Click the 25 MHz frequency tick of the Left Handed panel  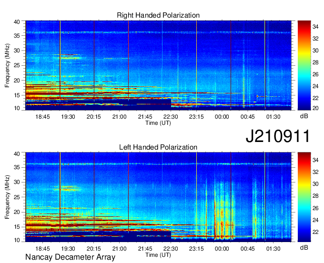pyautogui.click(x=17, y=197)
